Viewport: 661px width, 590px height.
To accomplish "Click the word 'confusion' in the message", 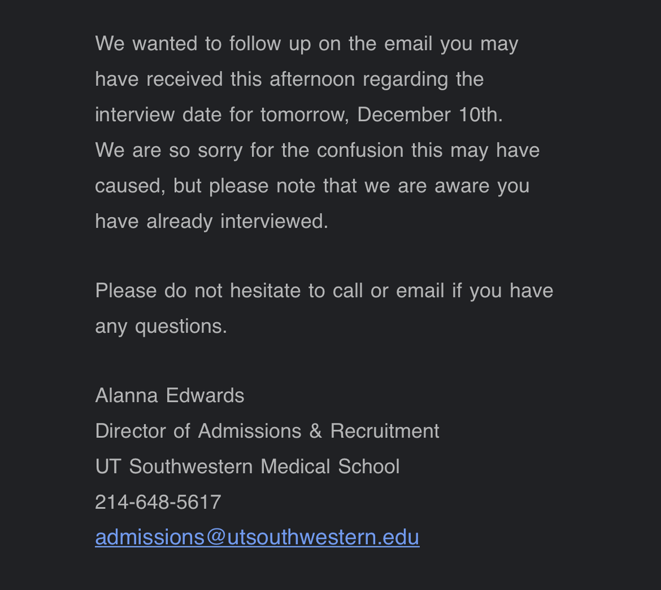I will [360, 150].
